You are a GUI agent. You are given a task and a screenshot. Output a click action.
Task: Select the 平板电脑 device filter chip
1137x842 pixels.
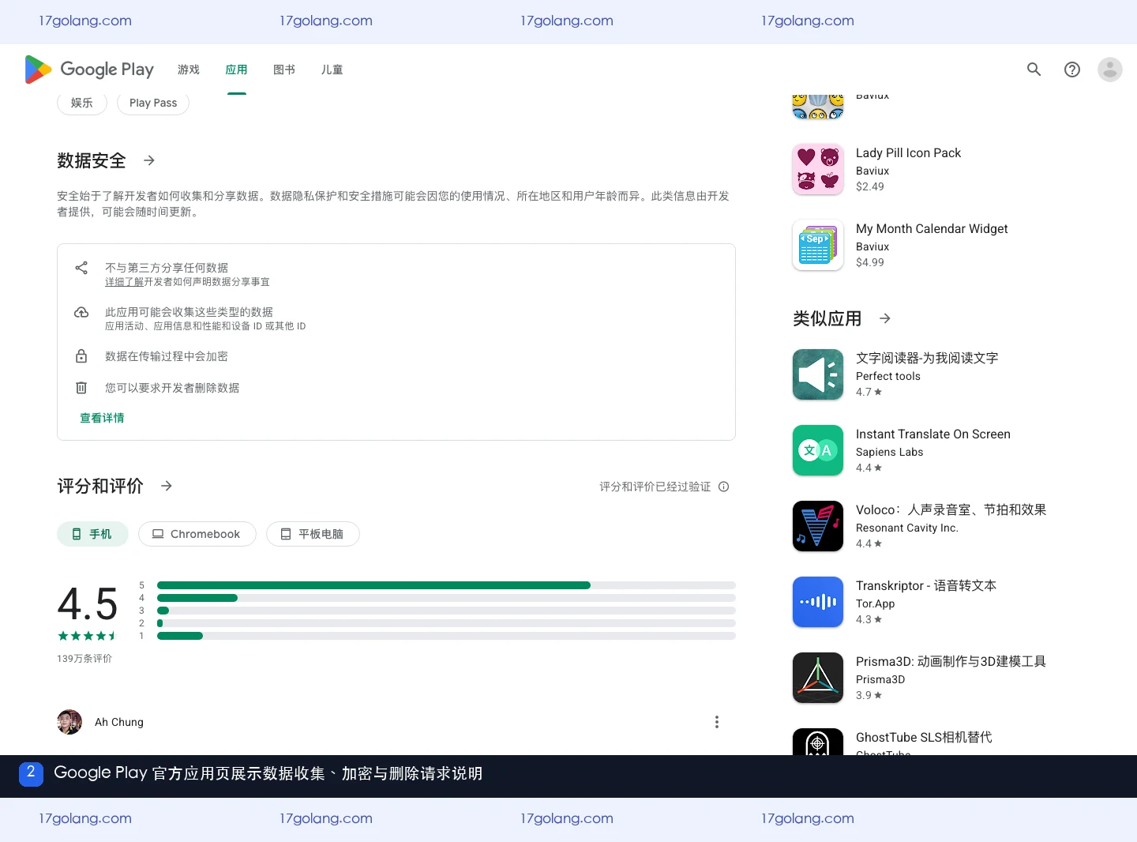click(313, 534)
